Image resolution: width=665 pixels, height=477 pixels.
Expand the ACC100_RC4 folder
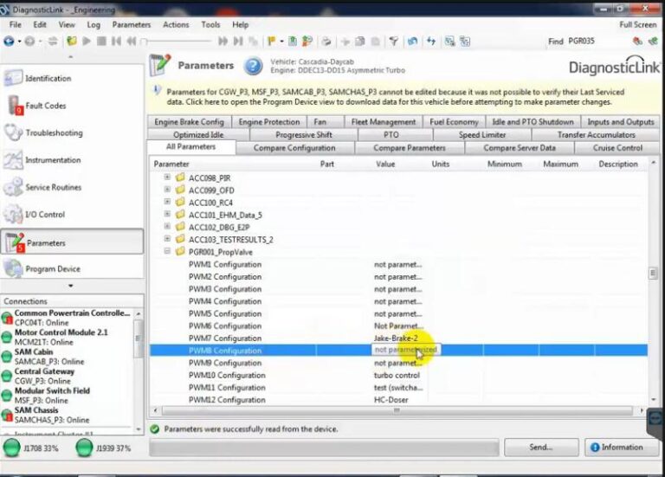coord(167,202)
